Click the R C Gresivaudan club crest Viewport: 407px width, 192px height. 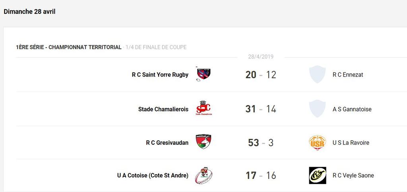pos(203,142)
